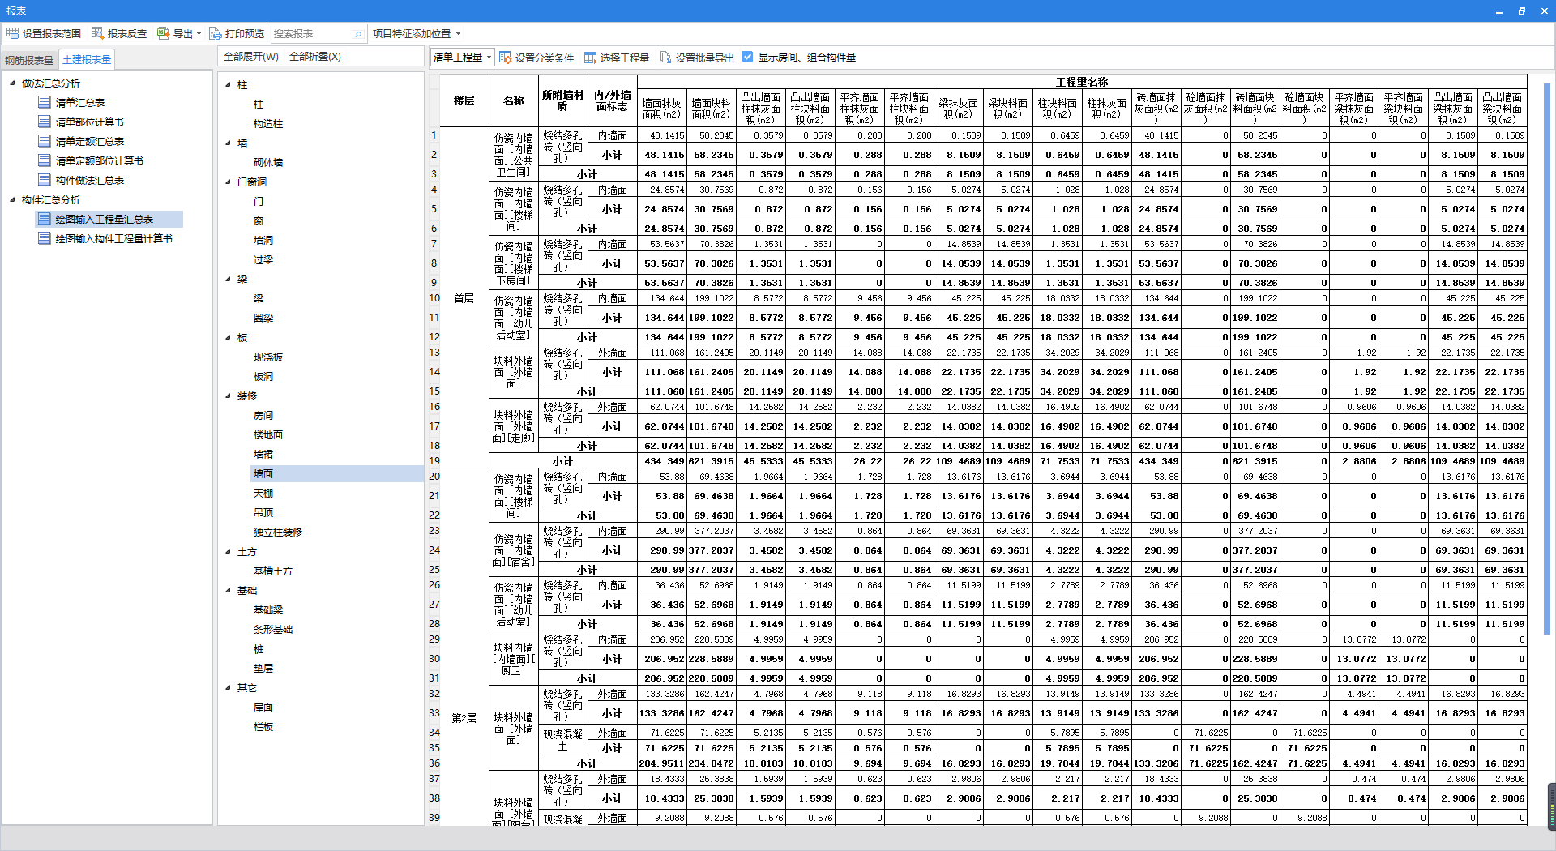This screenshot has width=1556, height=851.
Task: Click the 选择工程量 icon
Action: (x=590, y=58)
